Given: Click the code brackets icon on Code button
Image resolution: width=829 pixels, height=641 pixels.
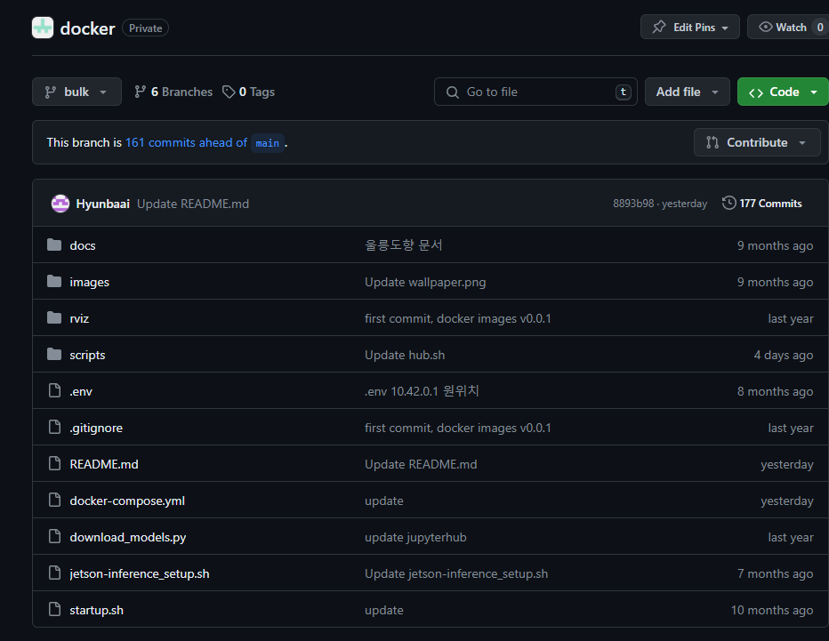Looking at the screenshot, I should point(756,92).
